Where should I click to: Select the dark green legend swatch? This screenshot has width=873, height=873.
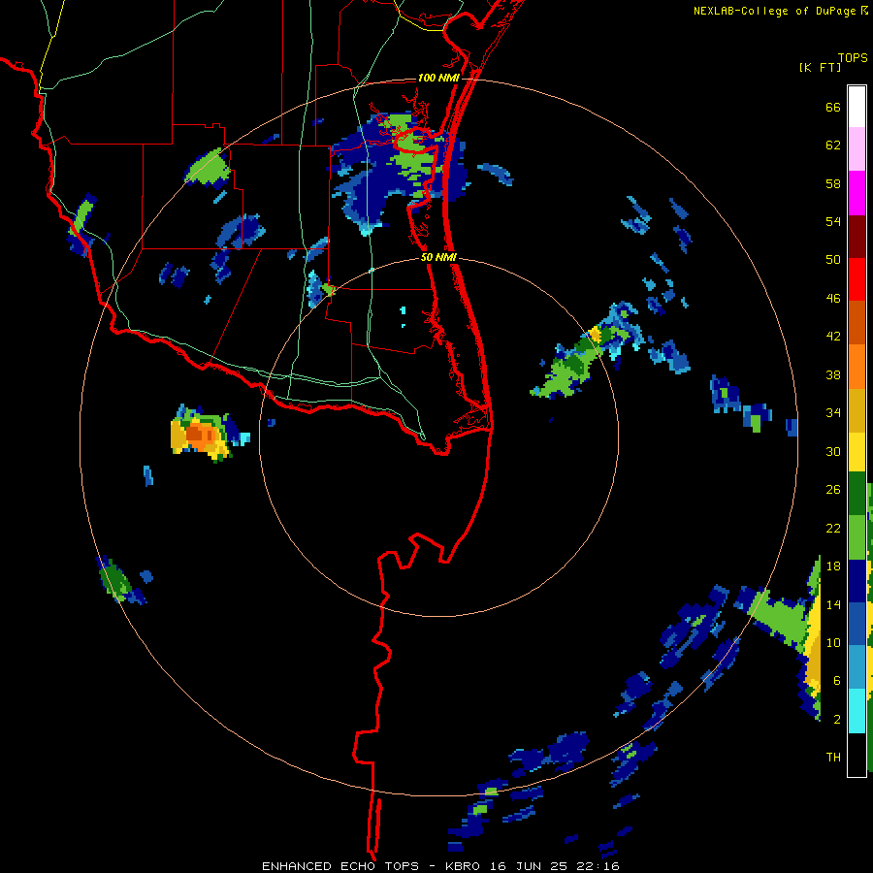point(857,494)
